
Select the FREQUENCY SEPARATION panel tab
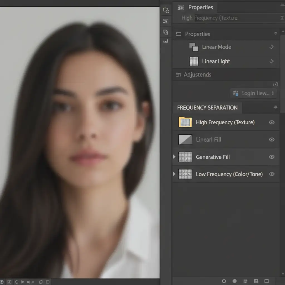[x=207, y=108]
